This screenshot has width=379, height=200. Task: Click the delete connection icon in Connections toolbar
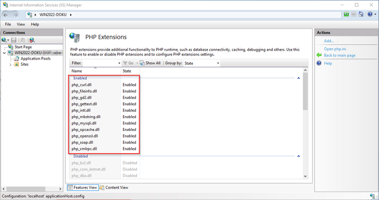32,40
